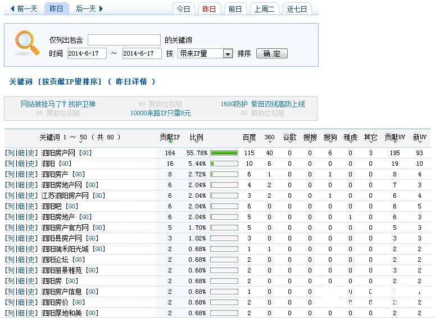Click the magnifying glass search icon

tap(26, 43)
